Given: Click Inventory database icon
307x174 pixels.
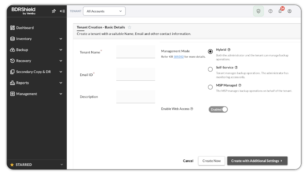Looking at the screenshot, I should [x=12, y=38].
